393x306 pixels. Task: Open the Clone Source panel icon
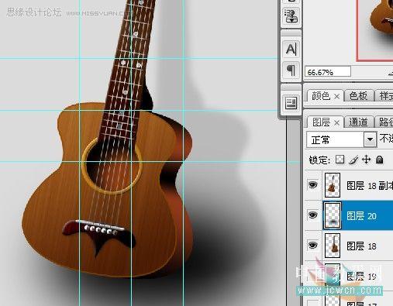coord(291,16)
